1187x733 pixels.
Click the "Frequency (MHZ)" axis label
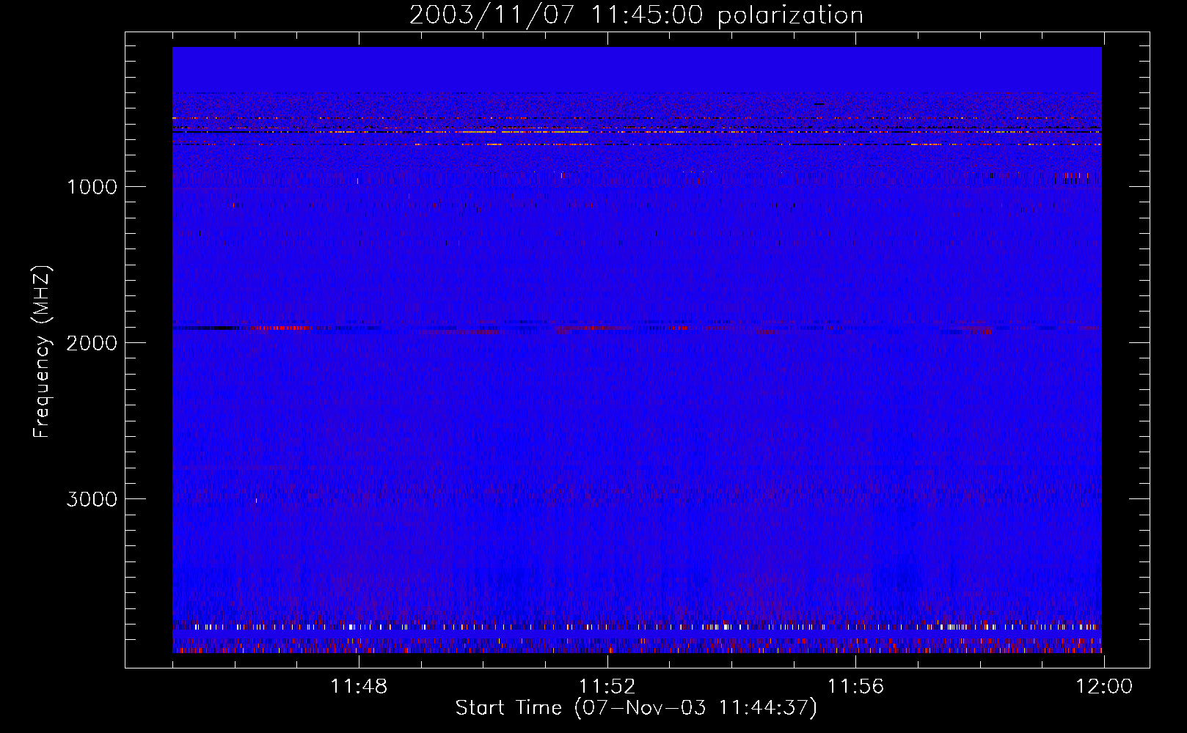(42, 352)
